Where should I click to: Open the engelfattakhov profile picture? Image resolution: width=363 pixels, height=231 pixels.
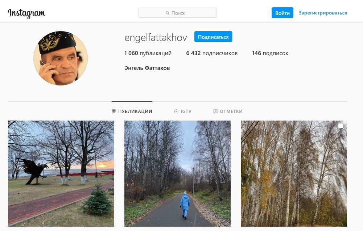coord(61,58)
